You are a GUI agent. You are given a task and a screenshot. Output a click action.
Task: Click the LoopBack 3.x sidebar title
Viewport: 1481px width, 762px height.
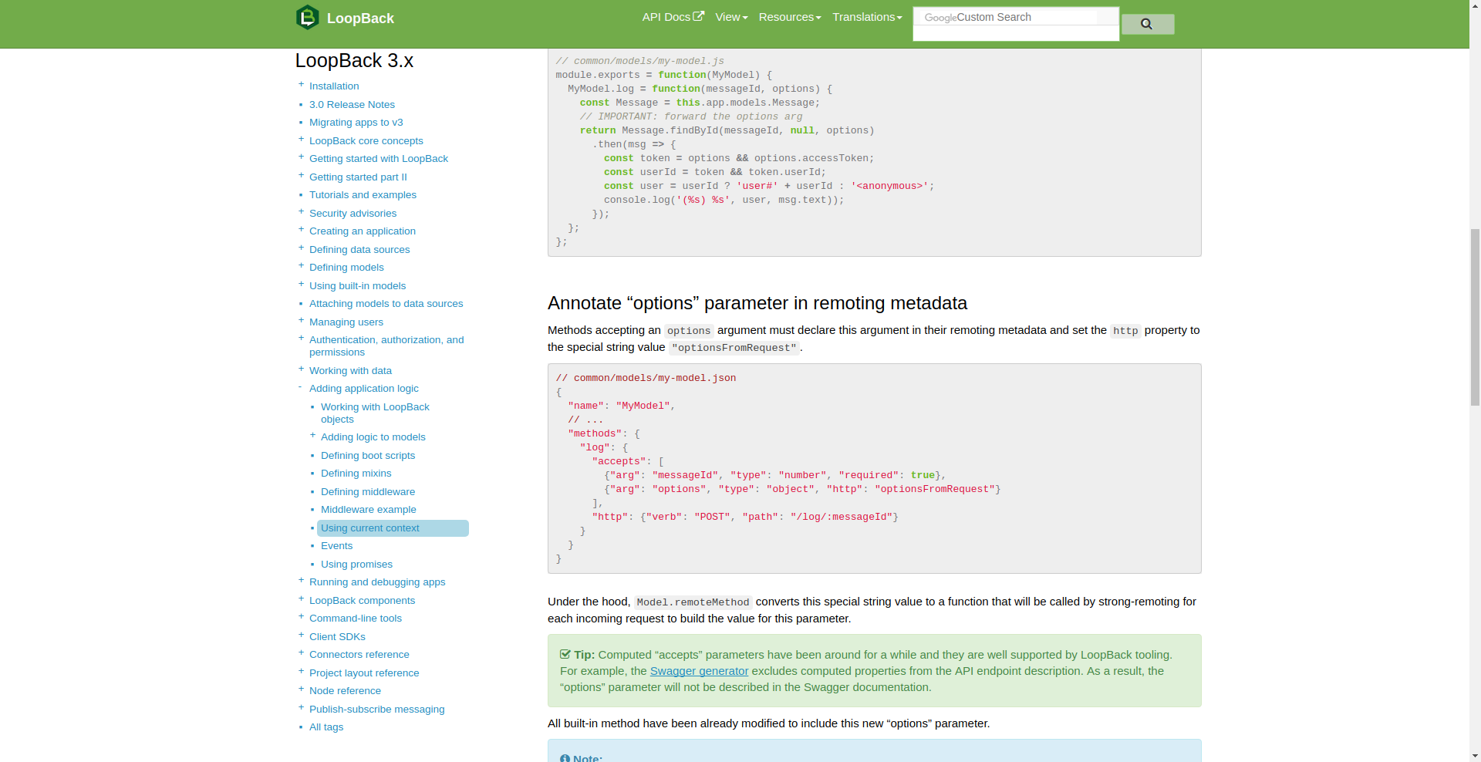pyautogui.click(x=354, y=60)
